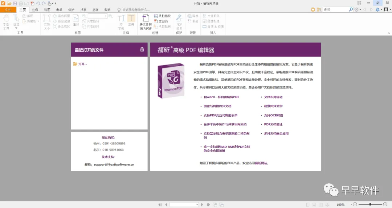392x208 pixels.
Task: Click 适合视区 fit visible option
Action: point(61,26)
